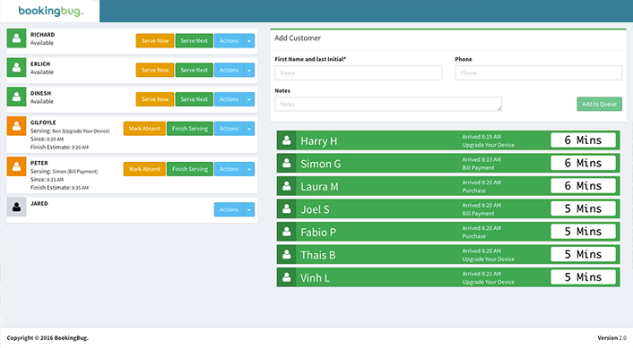Focus the Phone input field
This screenshot has height=348, width=633.
tap(538, 72)
